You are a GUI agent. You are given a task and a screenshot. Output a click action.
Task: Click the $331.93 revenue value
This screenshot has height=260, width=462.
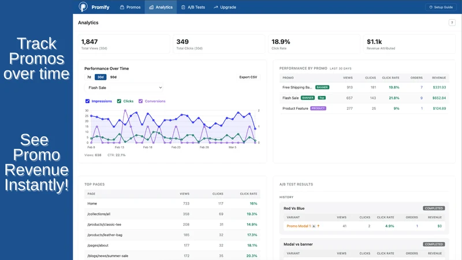click(439, 87)
